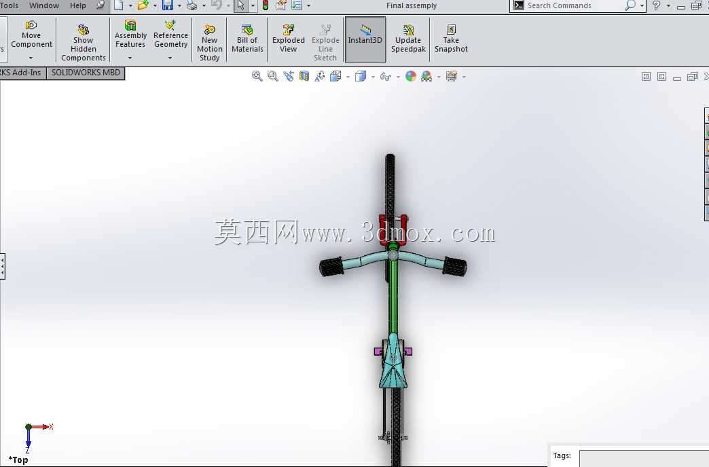Viewport: 709px width, 467px height.
Task: Click Dynamic Annotation Views icon
Action: [320, 77]
